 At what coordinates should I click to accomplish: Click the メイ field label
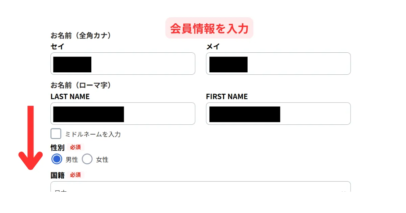pyautogui.click(x=213, y=47)
